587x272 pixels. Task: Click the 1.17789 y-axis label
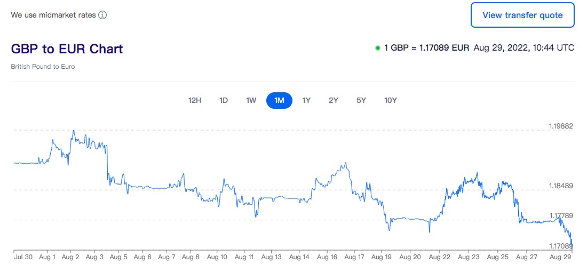[560, 216]
